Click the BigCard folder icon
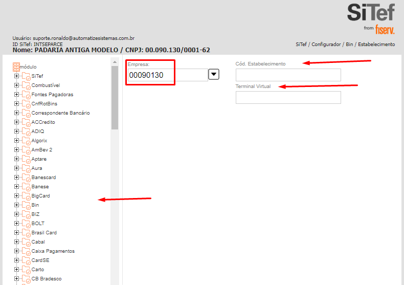The image size is (404, 285). click(x=26, y=196)
